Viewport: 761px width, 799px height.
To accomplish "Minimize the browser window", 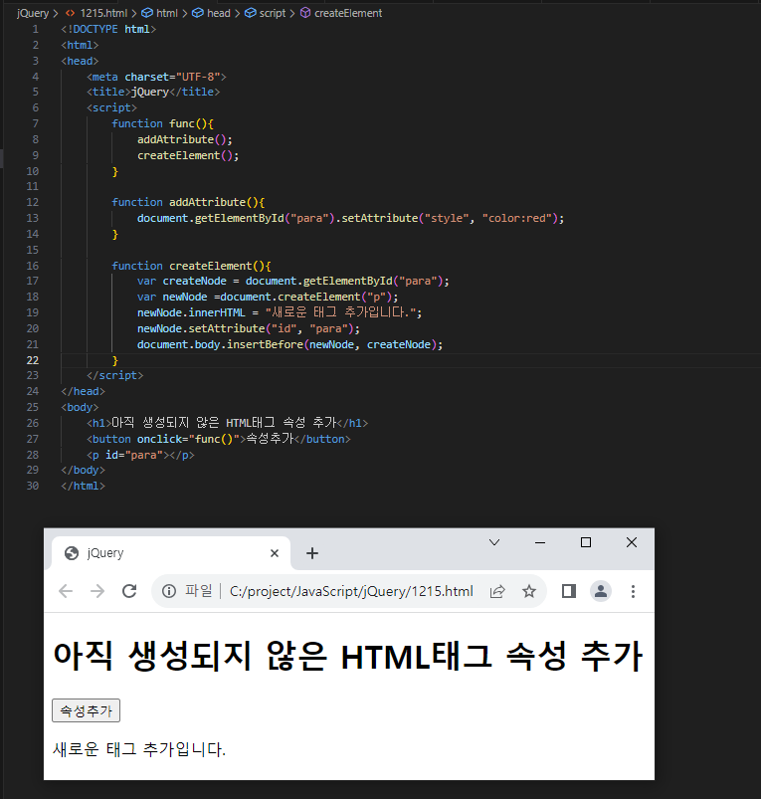I will point(540,542).
